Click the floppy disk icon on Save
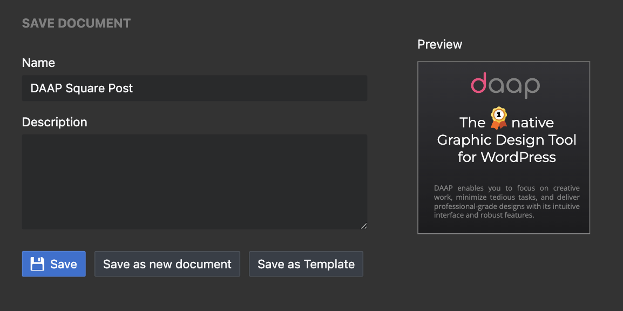 (x=37, y=264)
